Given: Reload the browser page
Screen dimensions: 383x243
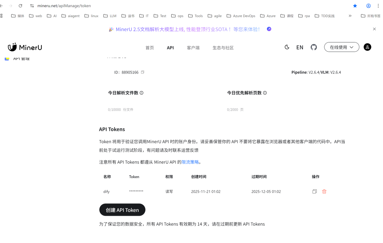Looking at the screenshot, I should point(21,6).
